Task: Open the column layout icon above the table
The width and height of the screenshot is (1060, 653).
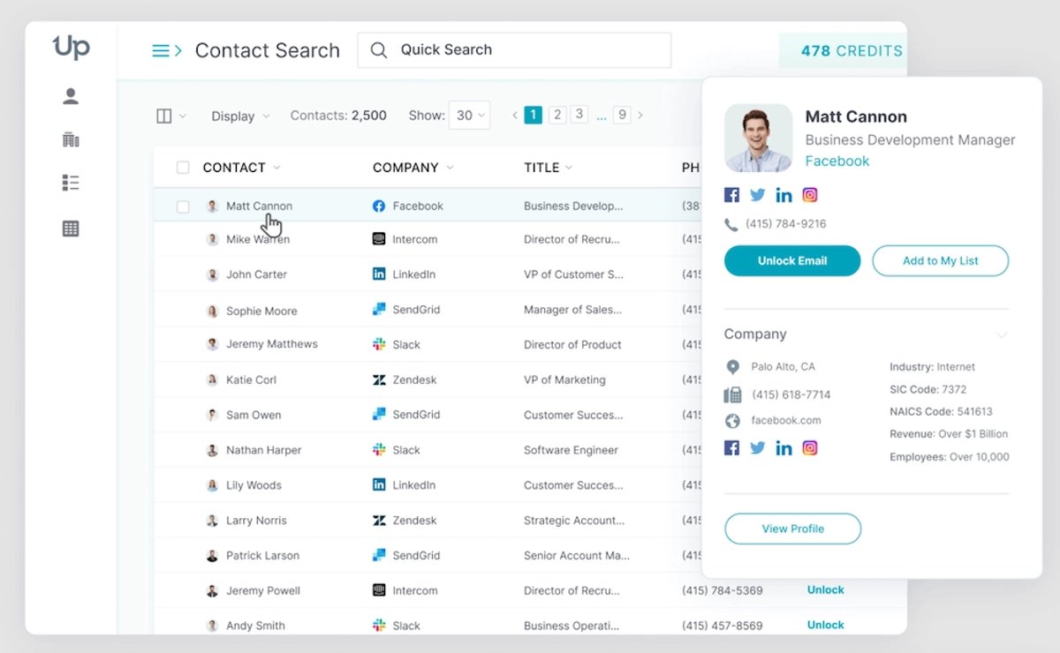Action: click(x=164, y=116)
